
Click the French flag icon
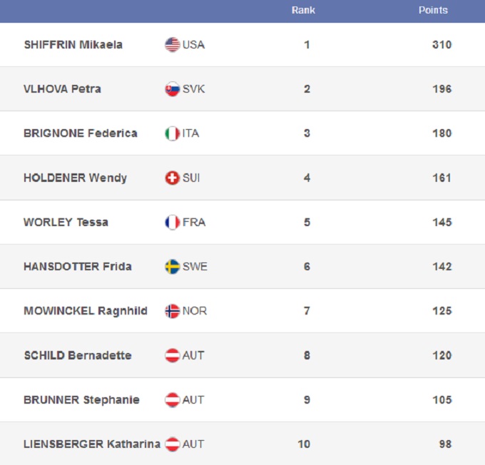[172, 222]
